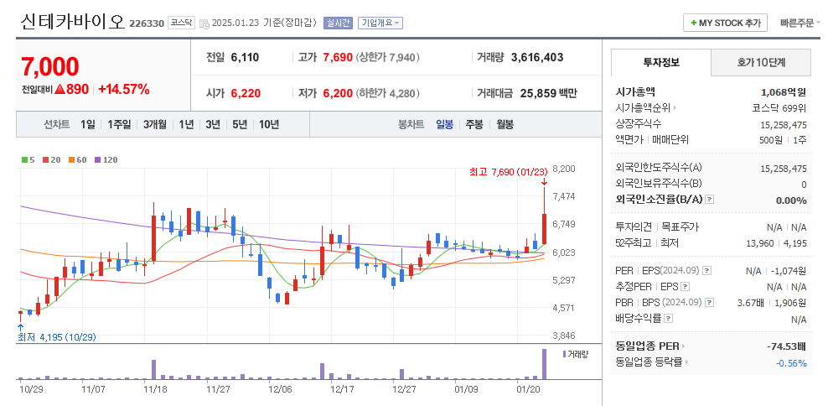Select the 1주일 line chart period

[119, 125]
